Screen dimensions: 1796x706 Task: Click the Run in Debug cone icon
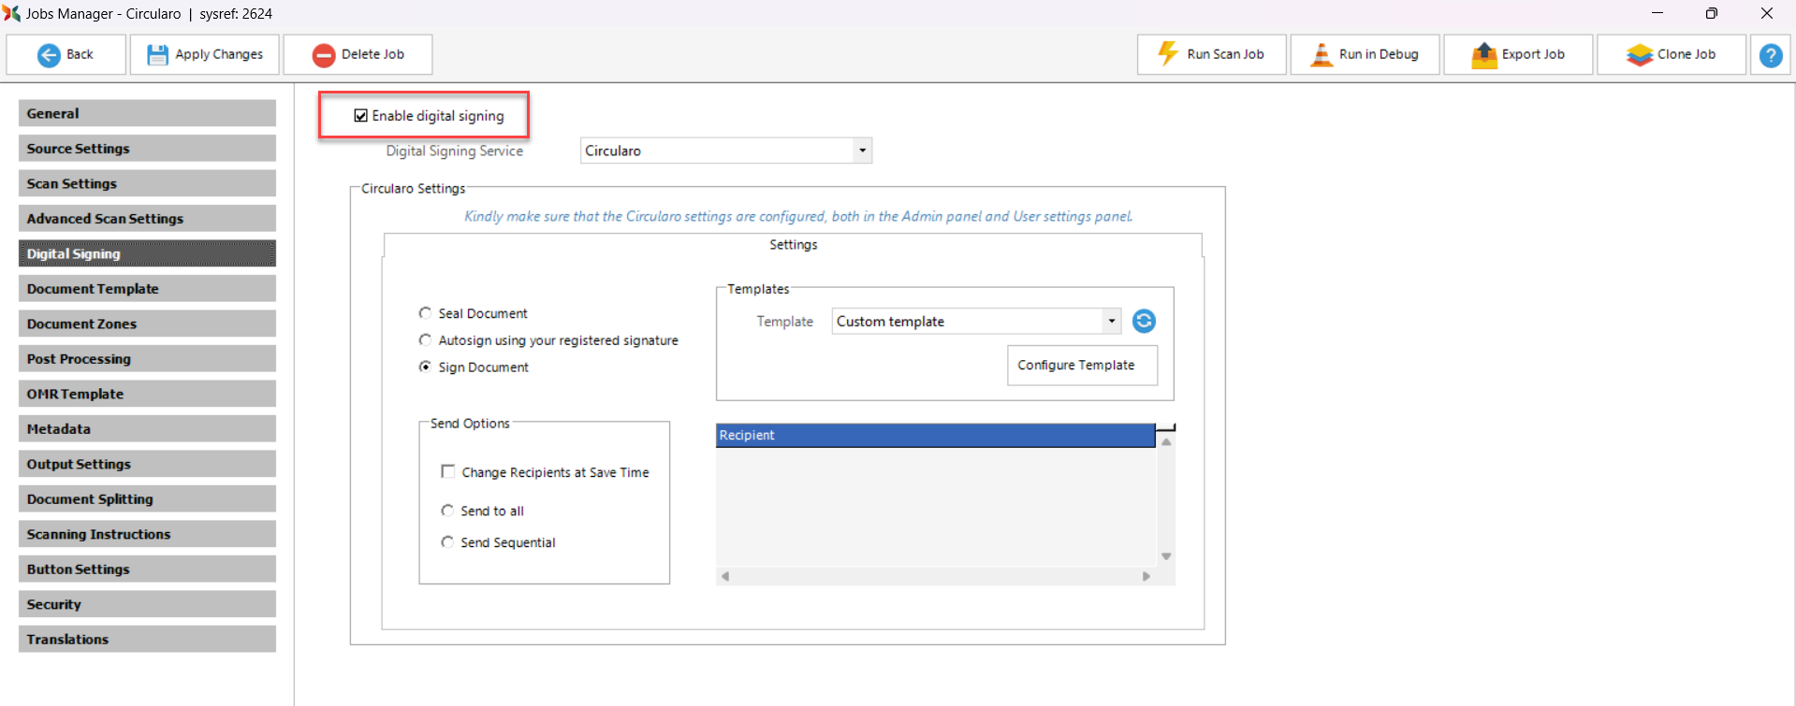pos(1321,54)
